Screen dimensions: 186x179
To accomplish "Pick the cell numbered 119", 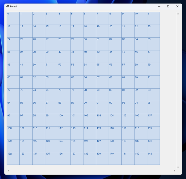I will [x=153, y=133].
